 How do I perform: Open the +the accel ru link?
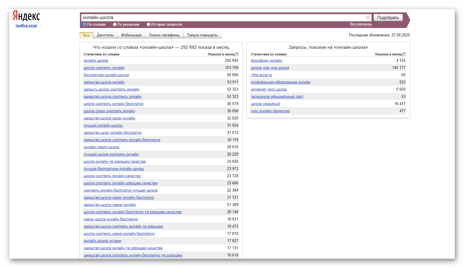click(261, 75)
